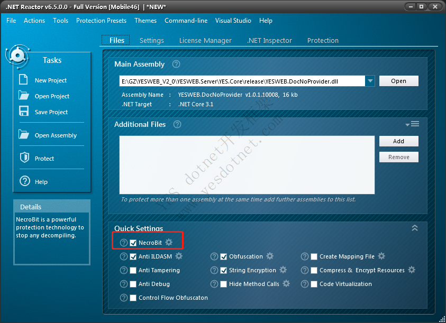
Task: Open Hide Method Calls gear settings
Action: click(286, 283)
